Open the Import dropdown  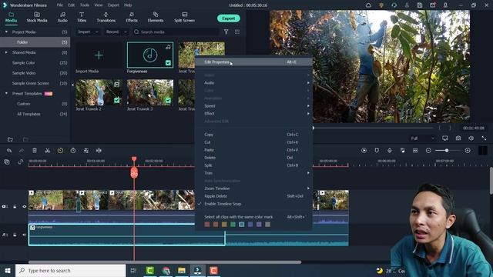click(x=88, y=32)
